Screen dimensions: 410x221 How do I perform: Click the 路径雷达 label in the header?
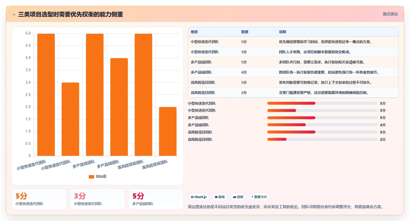[x=390, y=14]
